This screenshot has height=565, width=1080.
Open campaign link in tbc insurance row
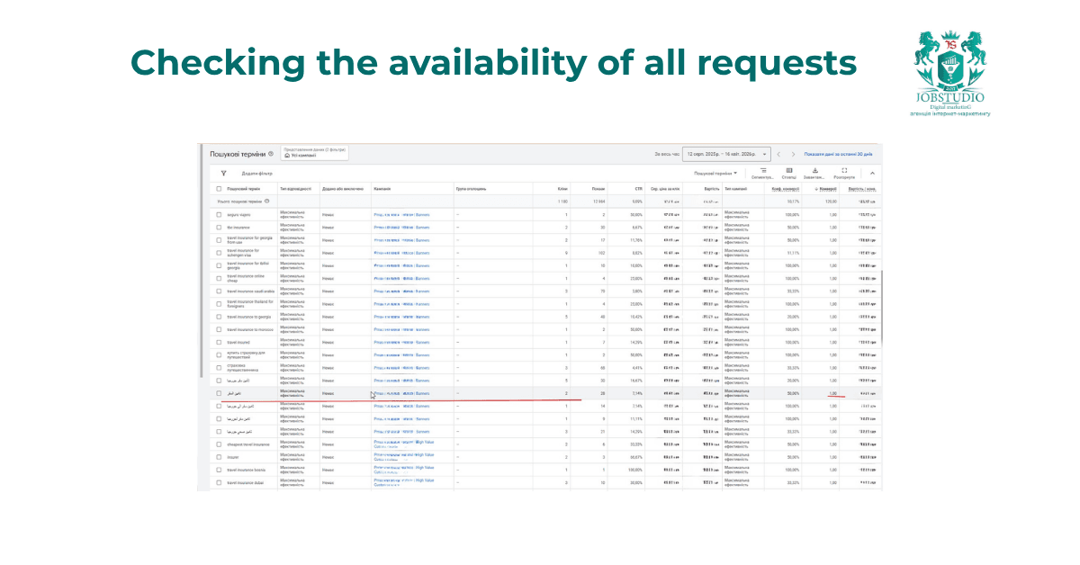(401, 228)
